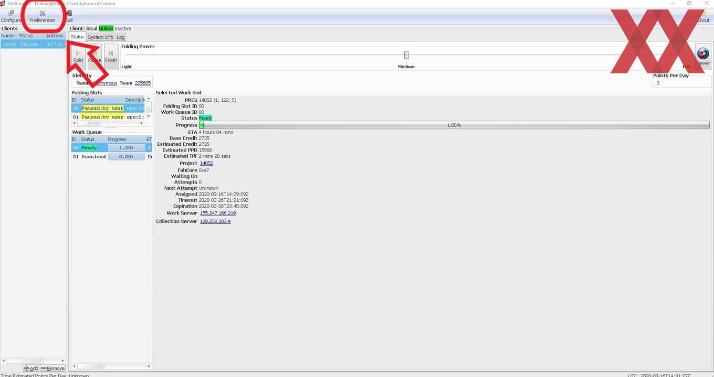
Task: Open Preferences from the toolbar
Action: pyautogui.click(x=42, y=16)
